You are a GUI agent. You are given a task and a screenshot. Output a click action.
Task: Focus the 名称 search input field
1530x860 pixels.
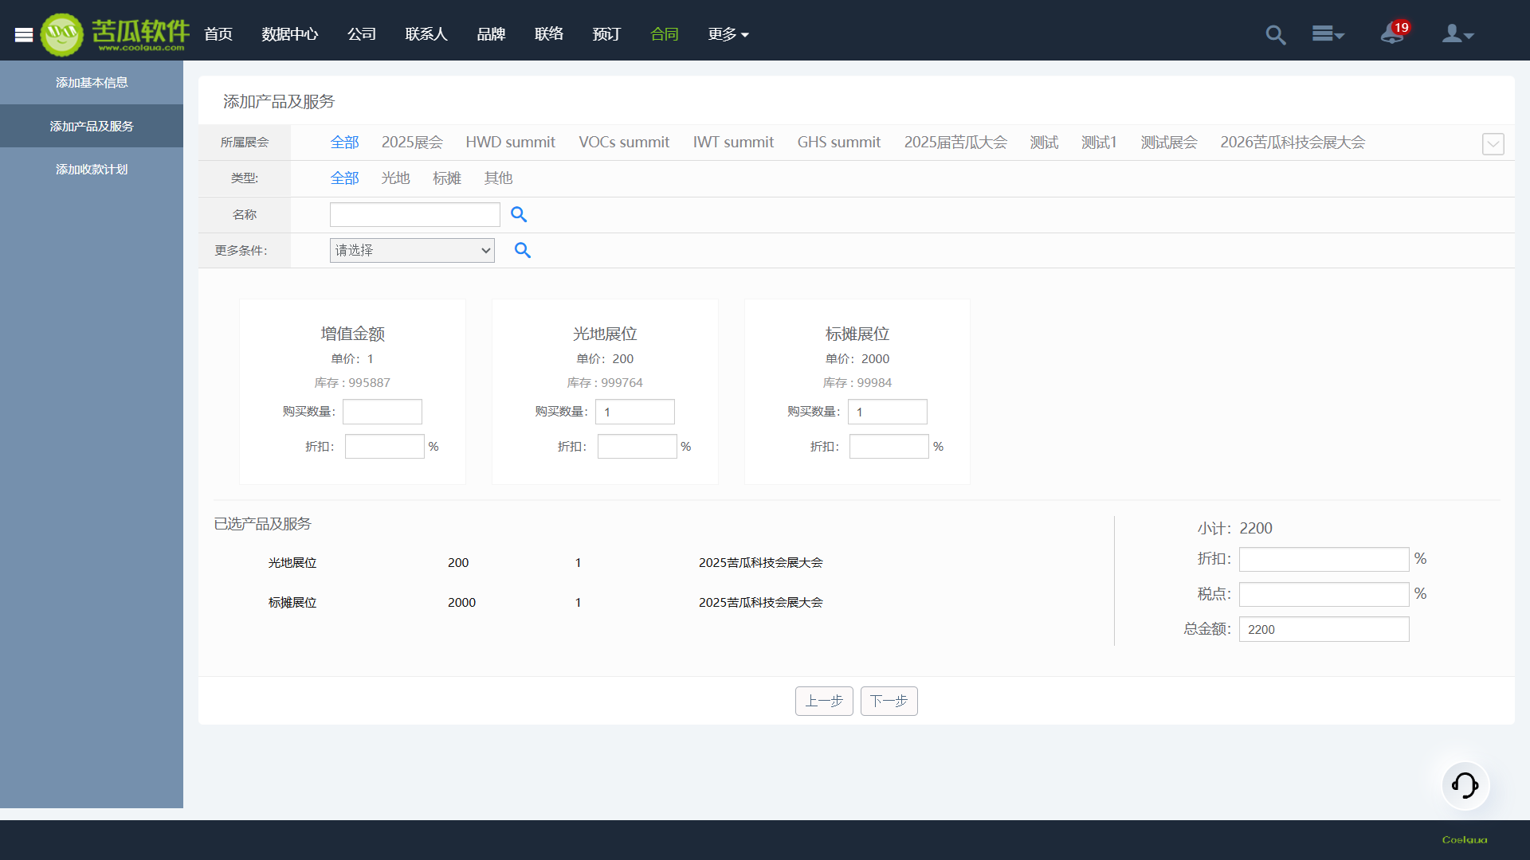(x=415, y=214)
